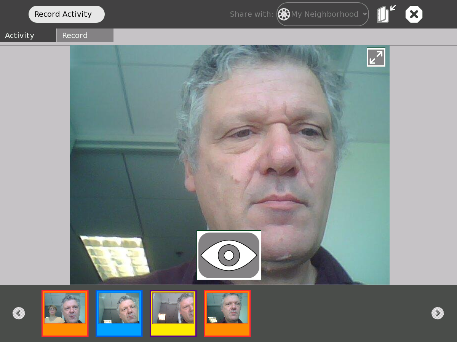This screenshot has width=457, height=342.
Task: Expand camera preview to fullscreen
Action: (376, 57)
